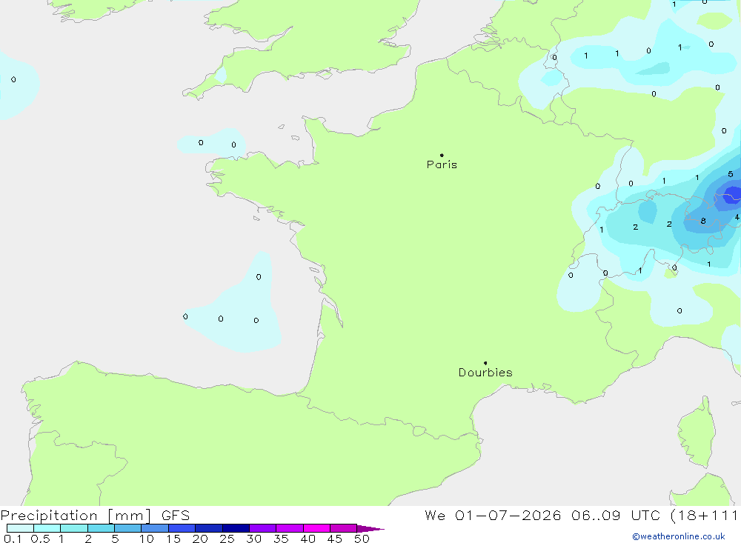741x543 pixels.
Task: Click the Dourbies location dot
Action: tap(485, 363)
